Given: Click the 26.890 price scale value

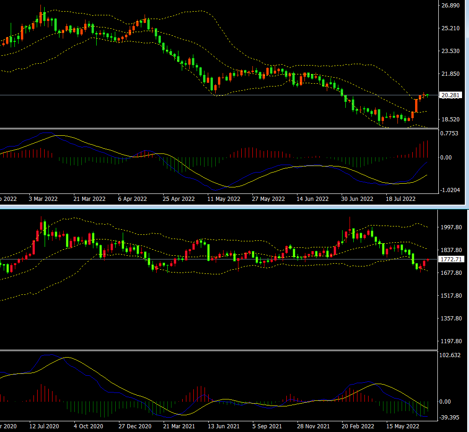Looking at the screenshot, I should 450,6.
